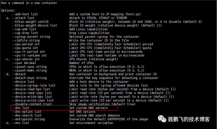Click the highlighted --dns list option
Image resolution: width=217 pixels, height=129 pixels.
20,108
